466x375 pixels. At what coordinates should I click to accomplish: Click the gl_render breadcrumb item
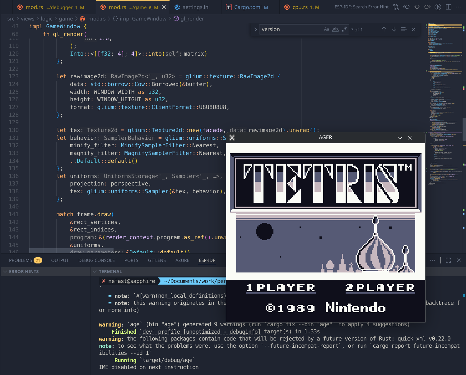192,19
